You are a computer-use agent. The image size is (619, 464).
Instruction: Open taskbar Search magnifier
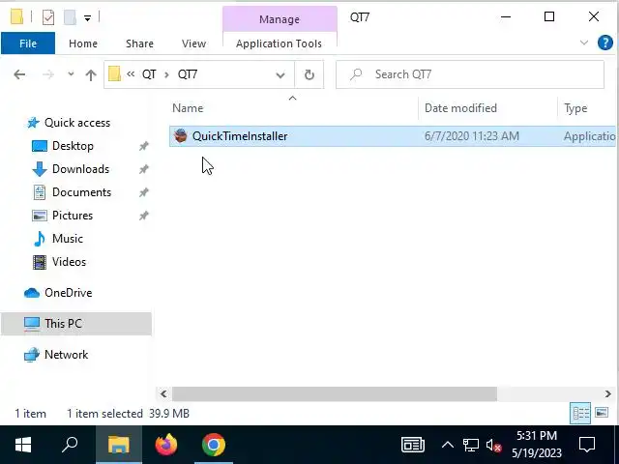click(70, 445)
